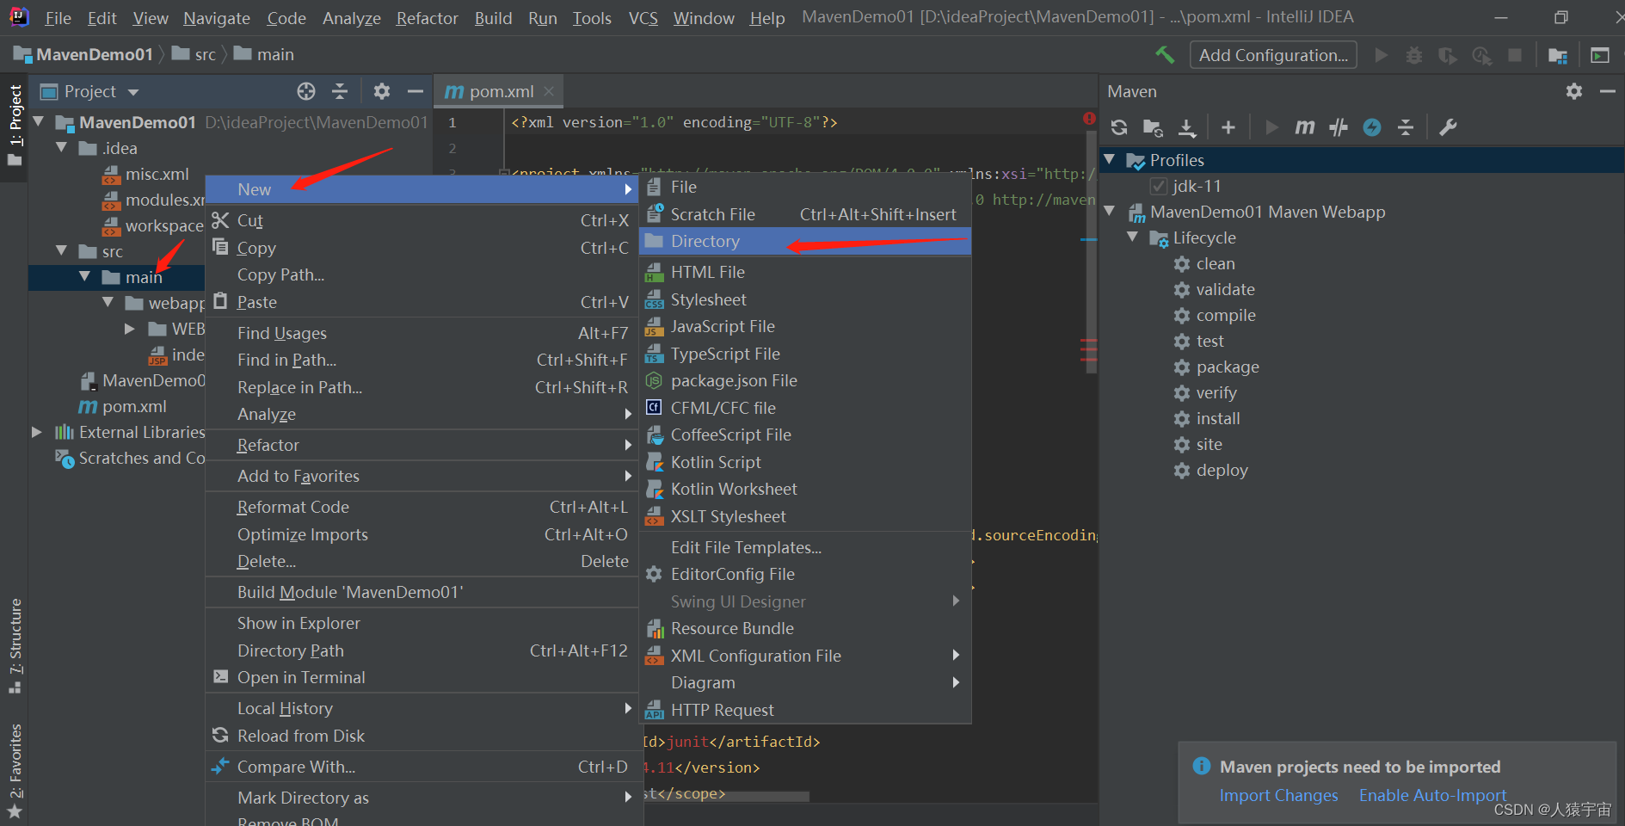
Task: Click Collapse All icon in Project panel
Action: point(340,91)
